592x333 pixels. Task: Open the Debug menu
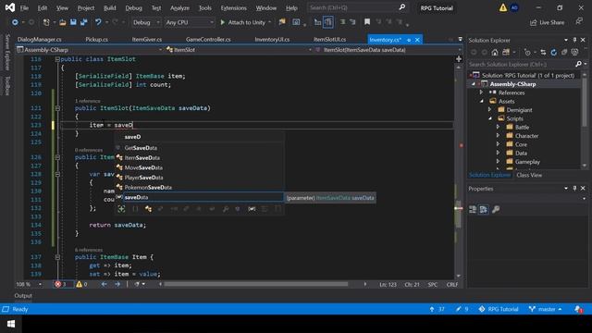pos(133,8)
